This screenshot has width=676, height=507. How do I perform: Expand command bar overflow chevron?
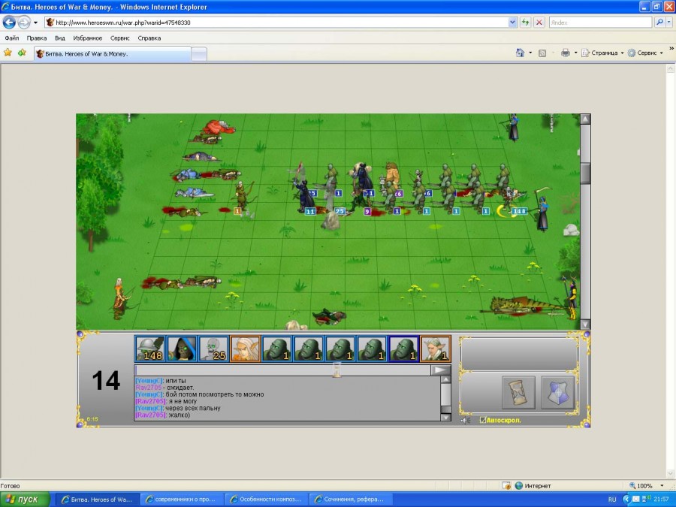[x=671, y=48]
